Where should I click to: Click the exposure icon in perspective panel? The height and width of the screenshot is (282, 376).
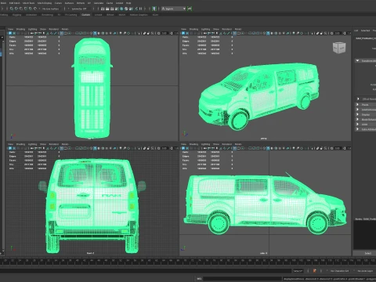[332, 34]
